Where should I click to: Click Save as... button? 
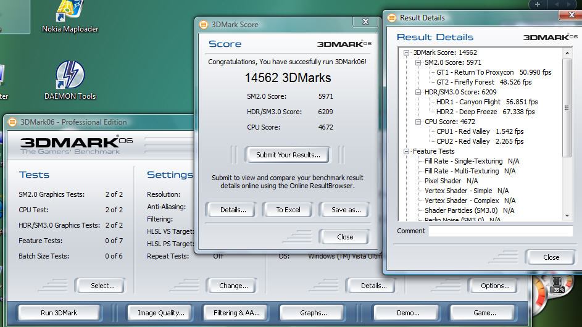coord(346,210)
